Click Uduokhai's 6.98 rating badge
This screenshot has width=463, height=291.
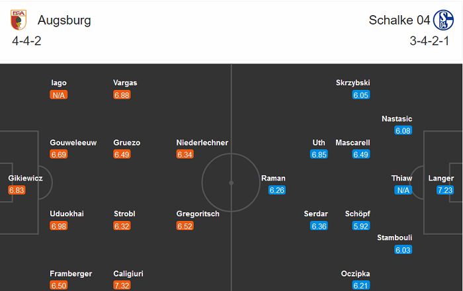pos(58,226)
